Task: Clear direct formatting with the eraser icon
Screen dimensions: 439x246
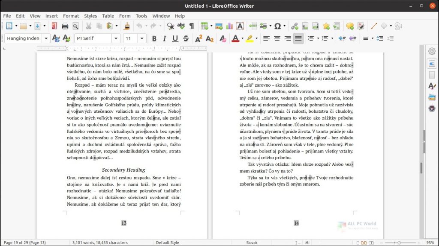Action: point(223,38)
